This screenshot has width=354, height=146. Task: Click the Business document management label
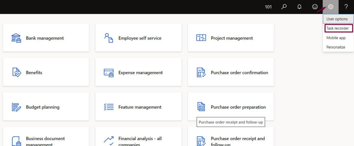(x=45, y=141)
